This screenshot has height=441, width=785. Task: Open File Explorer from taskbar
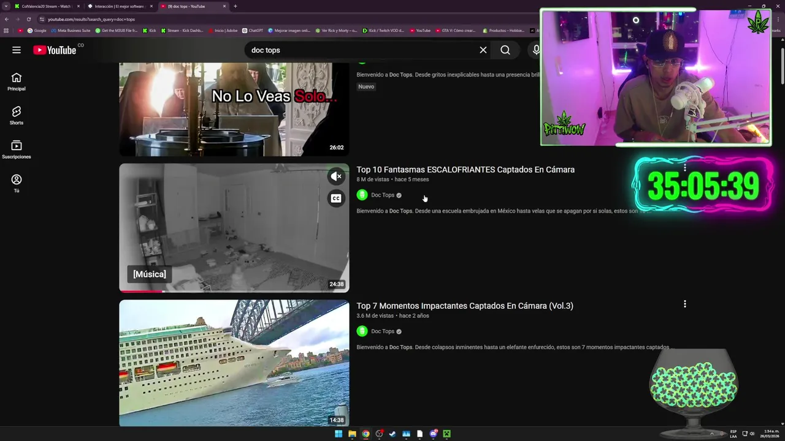click(x=352, y=434)
